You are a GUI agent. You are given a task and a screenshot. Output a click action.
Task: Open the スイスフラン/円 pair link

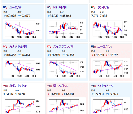(x=63, y=46)
